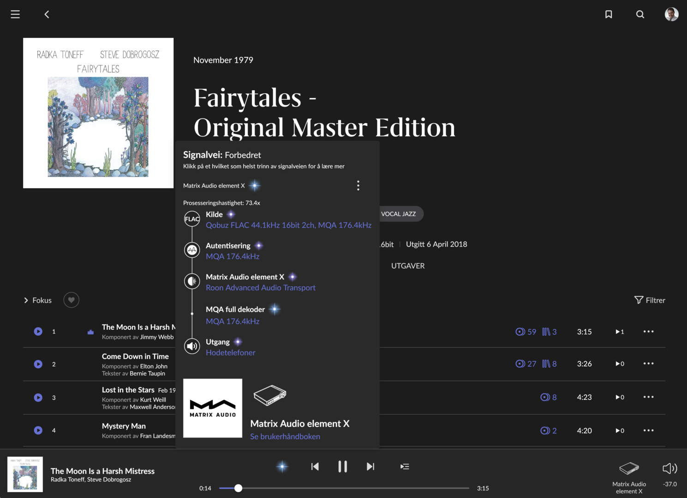This screenshot has width=687, height=498.
Task: Go back with the left arrow
Action: (x=47, y=14)
